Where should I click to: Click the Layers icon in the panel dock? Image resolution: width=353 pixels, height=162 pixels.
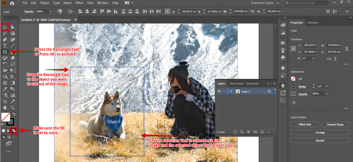click(x=283, y=86)
